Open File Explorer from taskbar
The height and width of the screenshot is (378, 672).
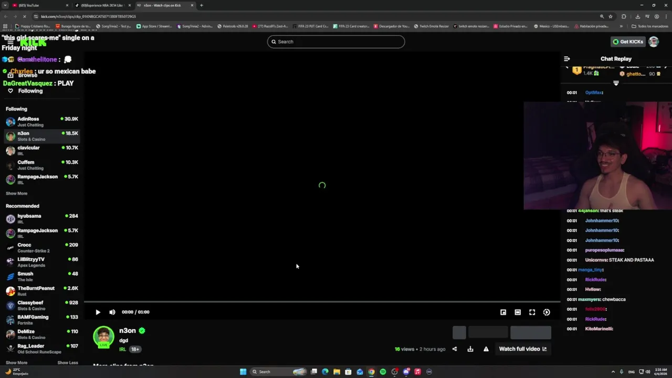[x=337, y=372]
